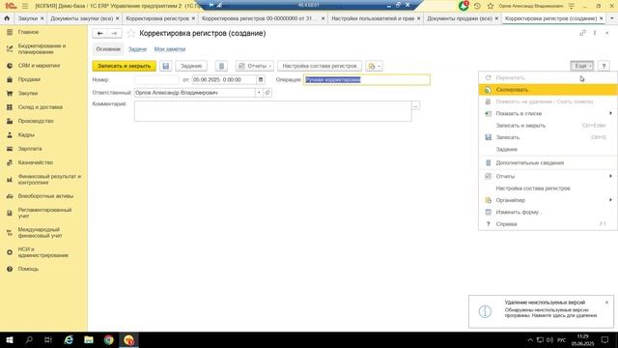618x348 pixels.
Task: Open the calendar picker for date field
Action: tap(261, 79)
